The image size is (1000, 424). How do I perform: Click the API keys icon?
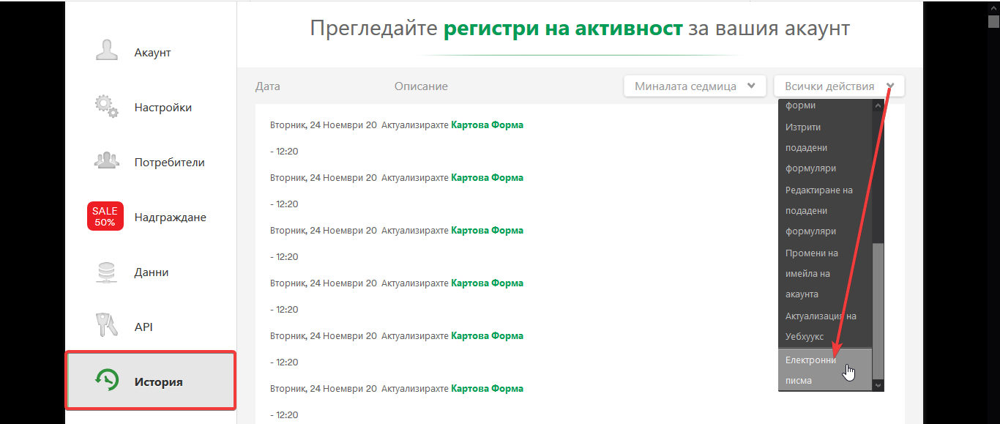click(x=107, y=327)
